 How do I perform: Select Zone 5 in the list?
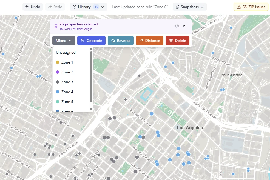pos(71,102)
